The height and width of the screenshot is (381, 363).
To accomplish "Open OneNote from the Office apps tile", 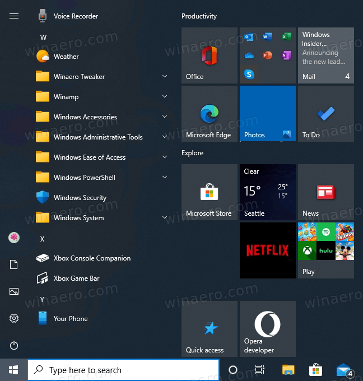I will coord(286,55).
